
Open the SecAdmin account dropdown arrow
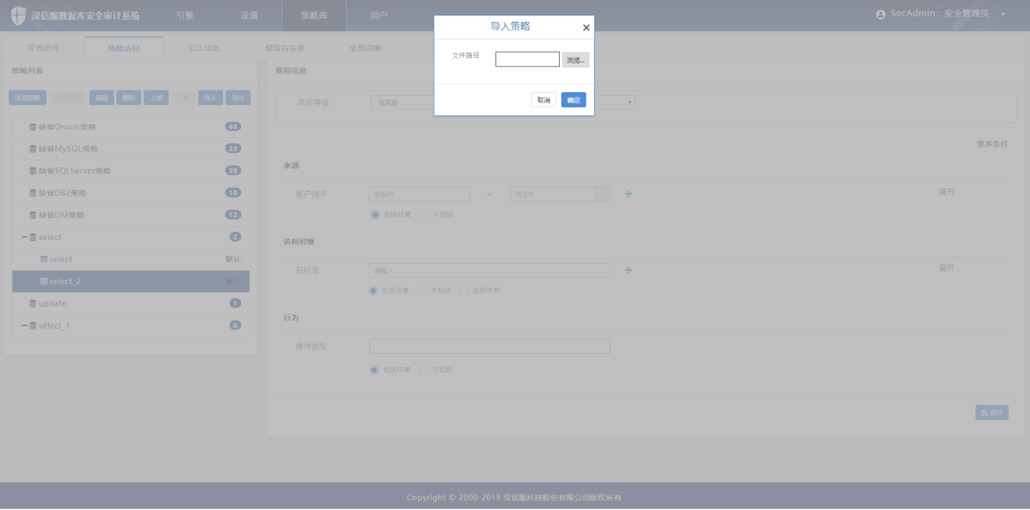coord(1003,15)
